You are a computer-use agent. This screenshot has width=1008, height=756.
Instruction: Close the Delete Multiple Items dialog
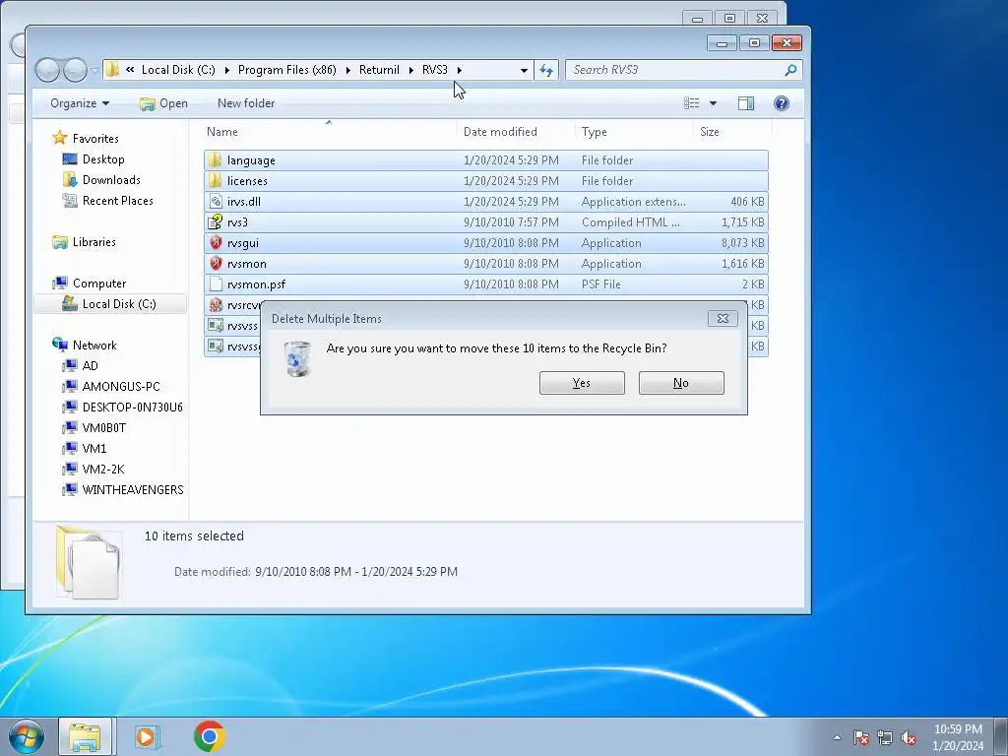[x=723, y=318]
